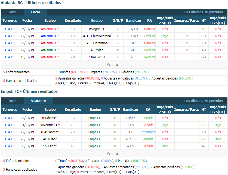
Task: Open ITA D1 link for 31/03/19 match
Action: coord(10,125)
